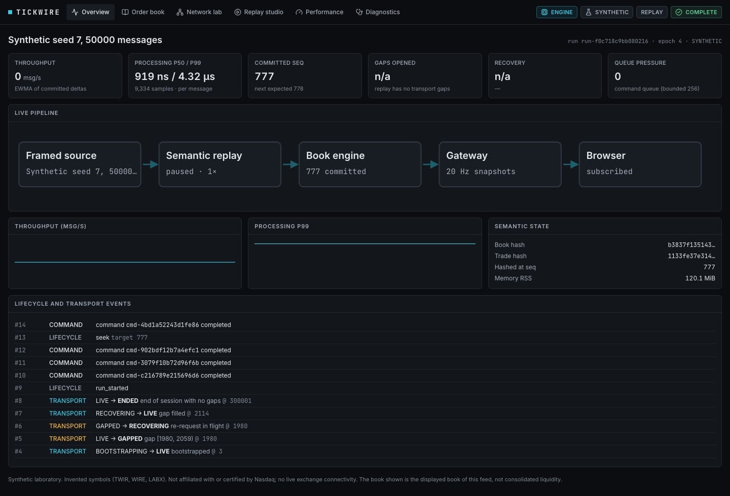Click the Queue pressure card
The width and height of the screenshot is (730, 496).
click(x=665, y=75)
